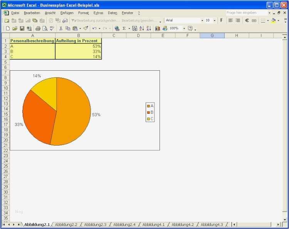This screenshot has height=229, width=289.
Task: Open the Extras menu
Action: click(x=98, y=13)
